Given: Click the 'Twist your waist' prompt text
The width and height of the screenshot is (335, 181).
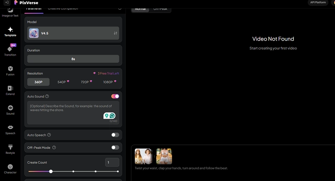Looking at the screenshot, I should point(181,168).
